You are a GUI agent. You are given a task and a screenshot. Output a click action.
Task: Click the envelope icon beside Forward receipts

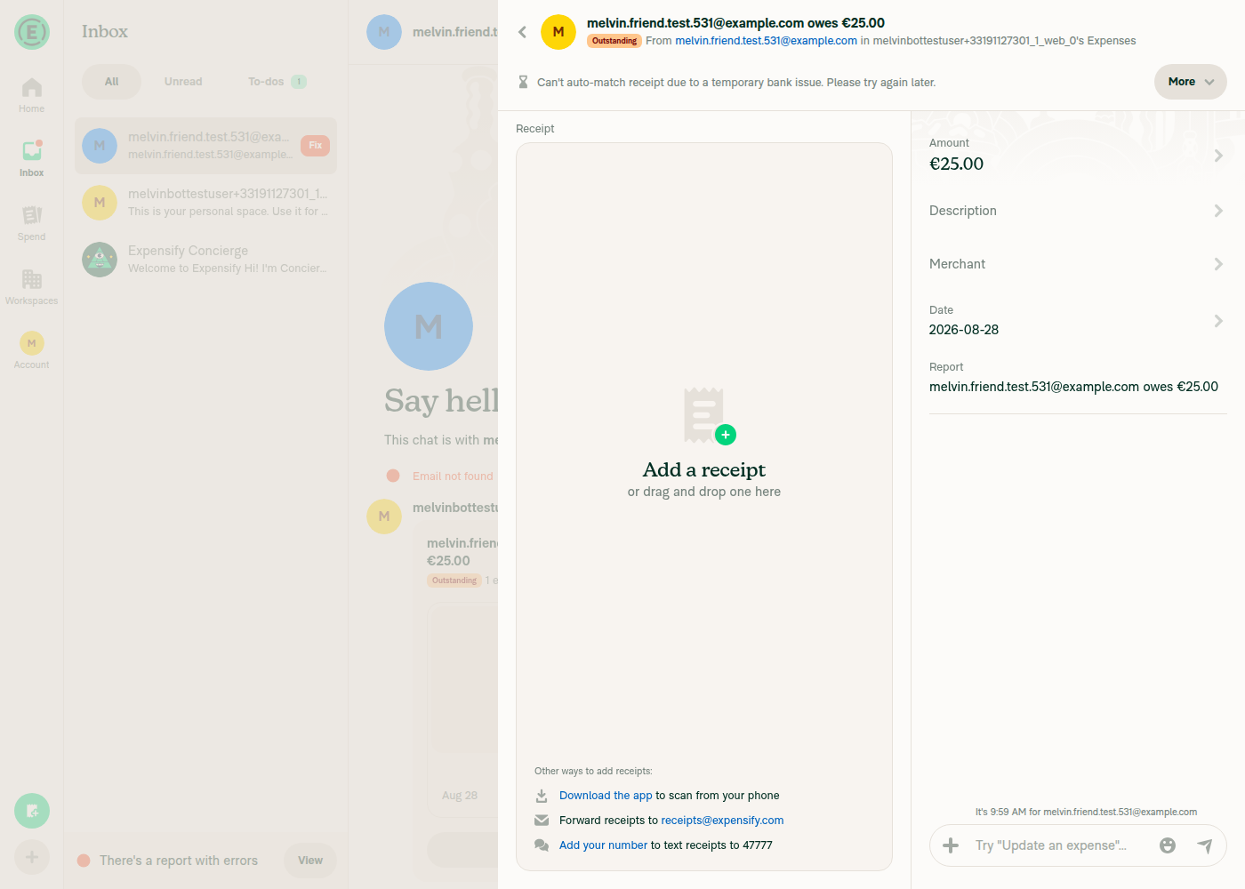tap(542, 821)
